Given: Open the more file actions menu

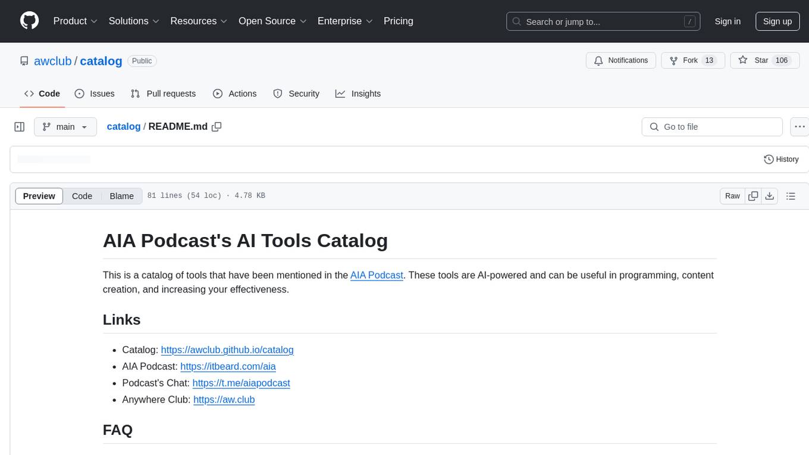Looking at the screenshot, I should point(799,127).
